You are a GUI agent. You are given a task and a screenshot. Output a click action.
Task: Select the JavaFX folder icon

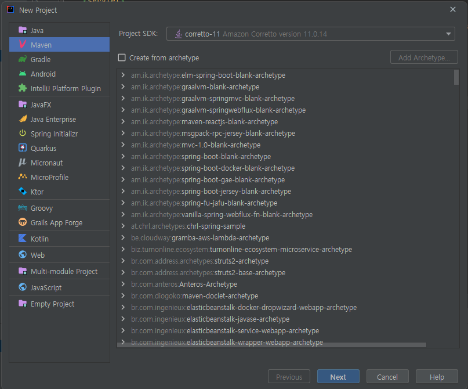[23, 105]
